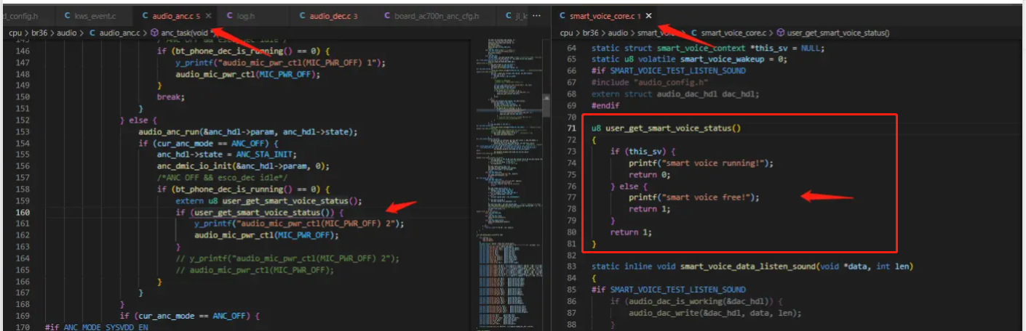1026x331 pixels.
Task: Click 'anc_hdl->state = ANC_STA_INIT;' line
Action: (228, 155)
